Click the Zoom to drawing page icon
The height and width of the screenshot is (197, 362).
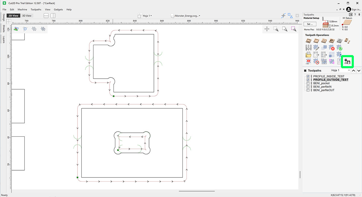click(x=284, y=29)
